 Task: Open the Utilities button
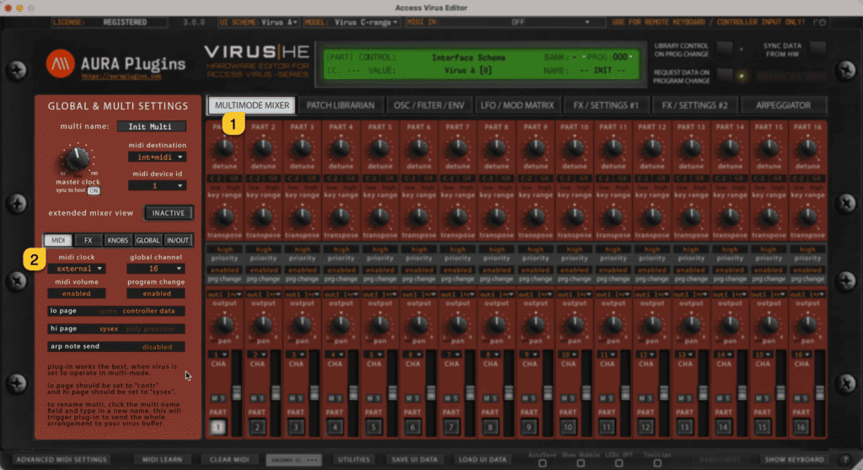(x=354, y=460)
